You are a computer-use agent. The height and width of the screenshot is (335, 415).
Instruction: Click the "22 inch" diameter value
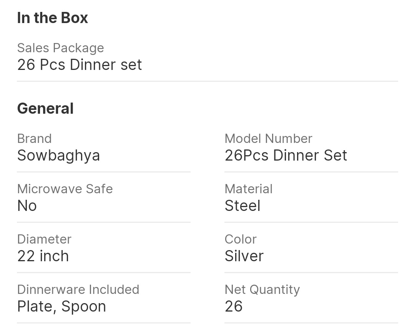click(43, 256)
